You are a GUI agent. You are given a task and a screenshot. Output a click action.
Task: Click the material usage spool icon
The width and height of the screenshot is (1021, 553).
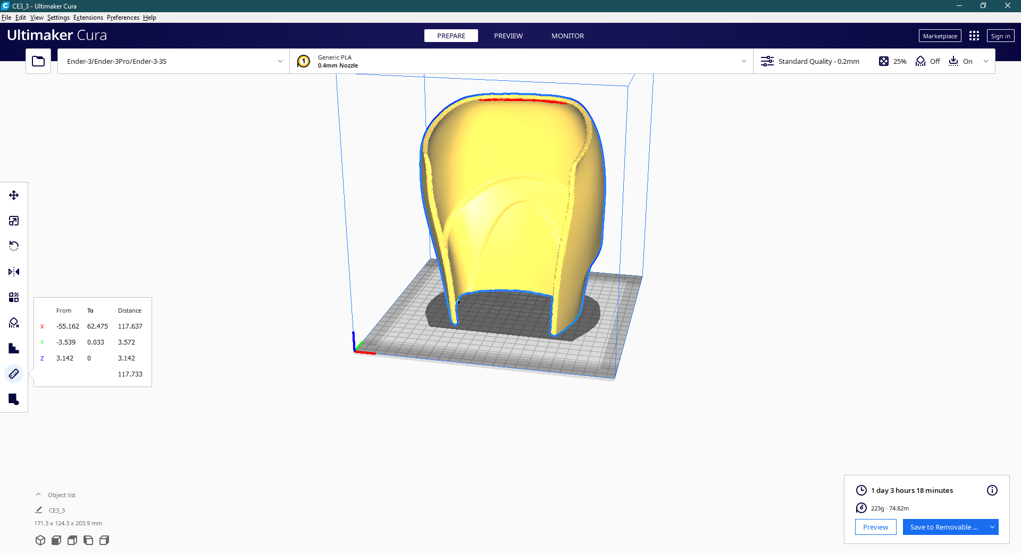pos(861,508)
